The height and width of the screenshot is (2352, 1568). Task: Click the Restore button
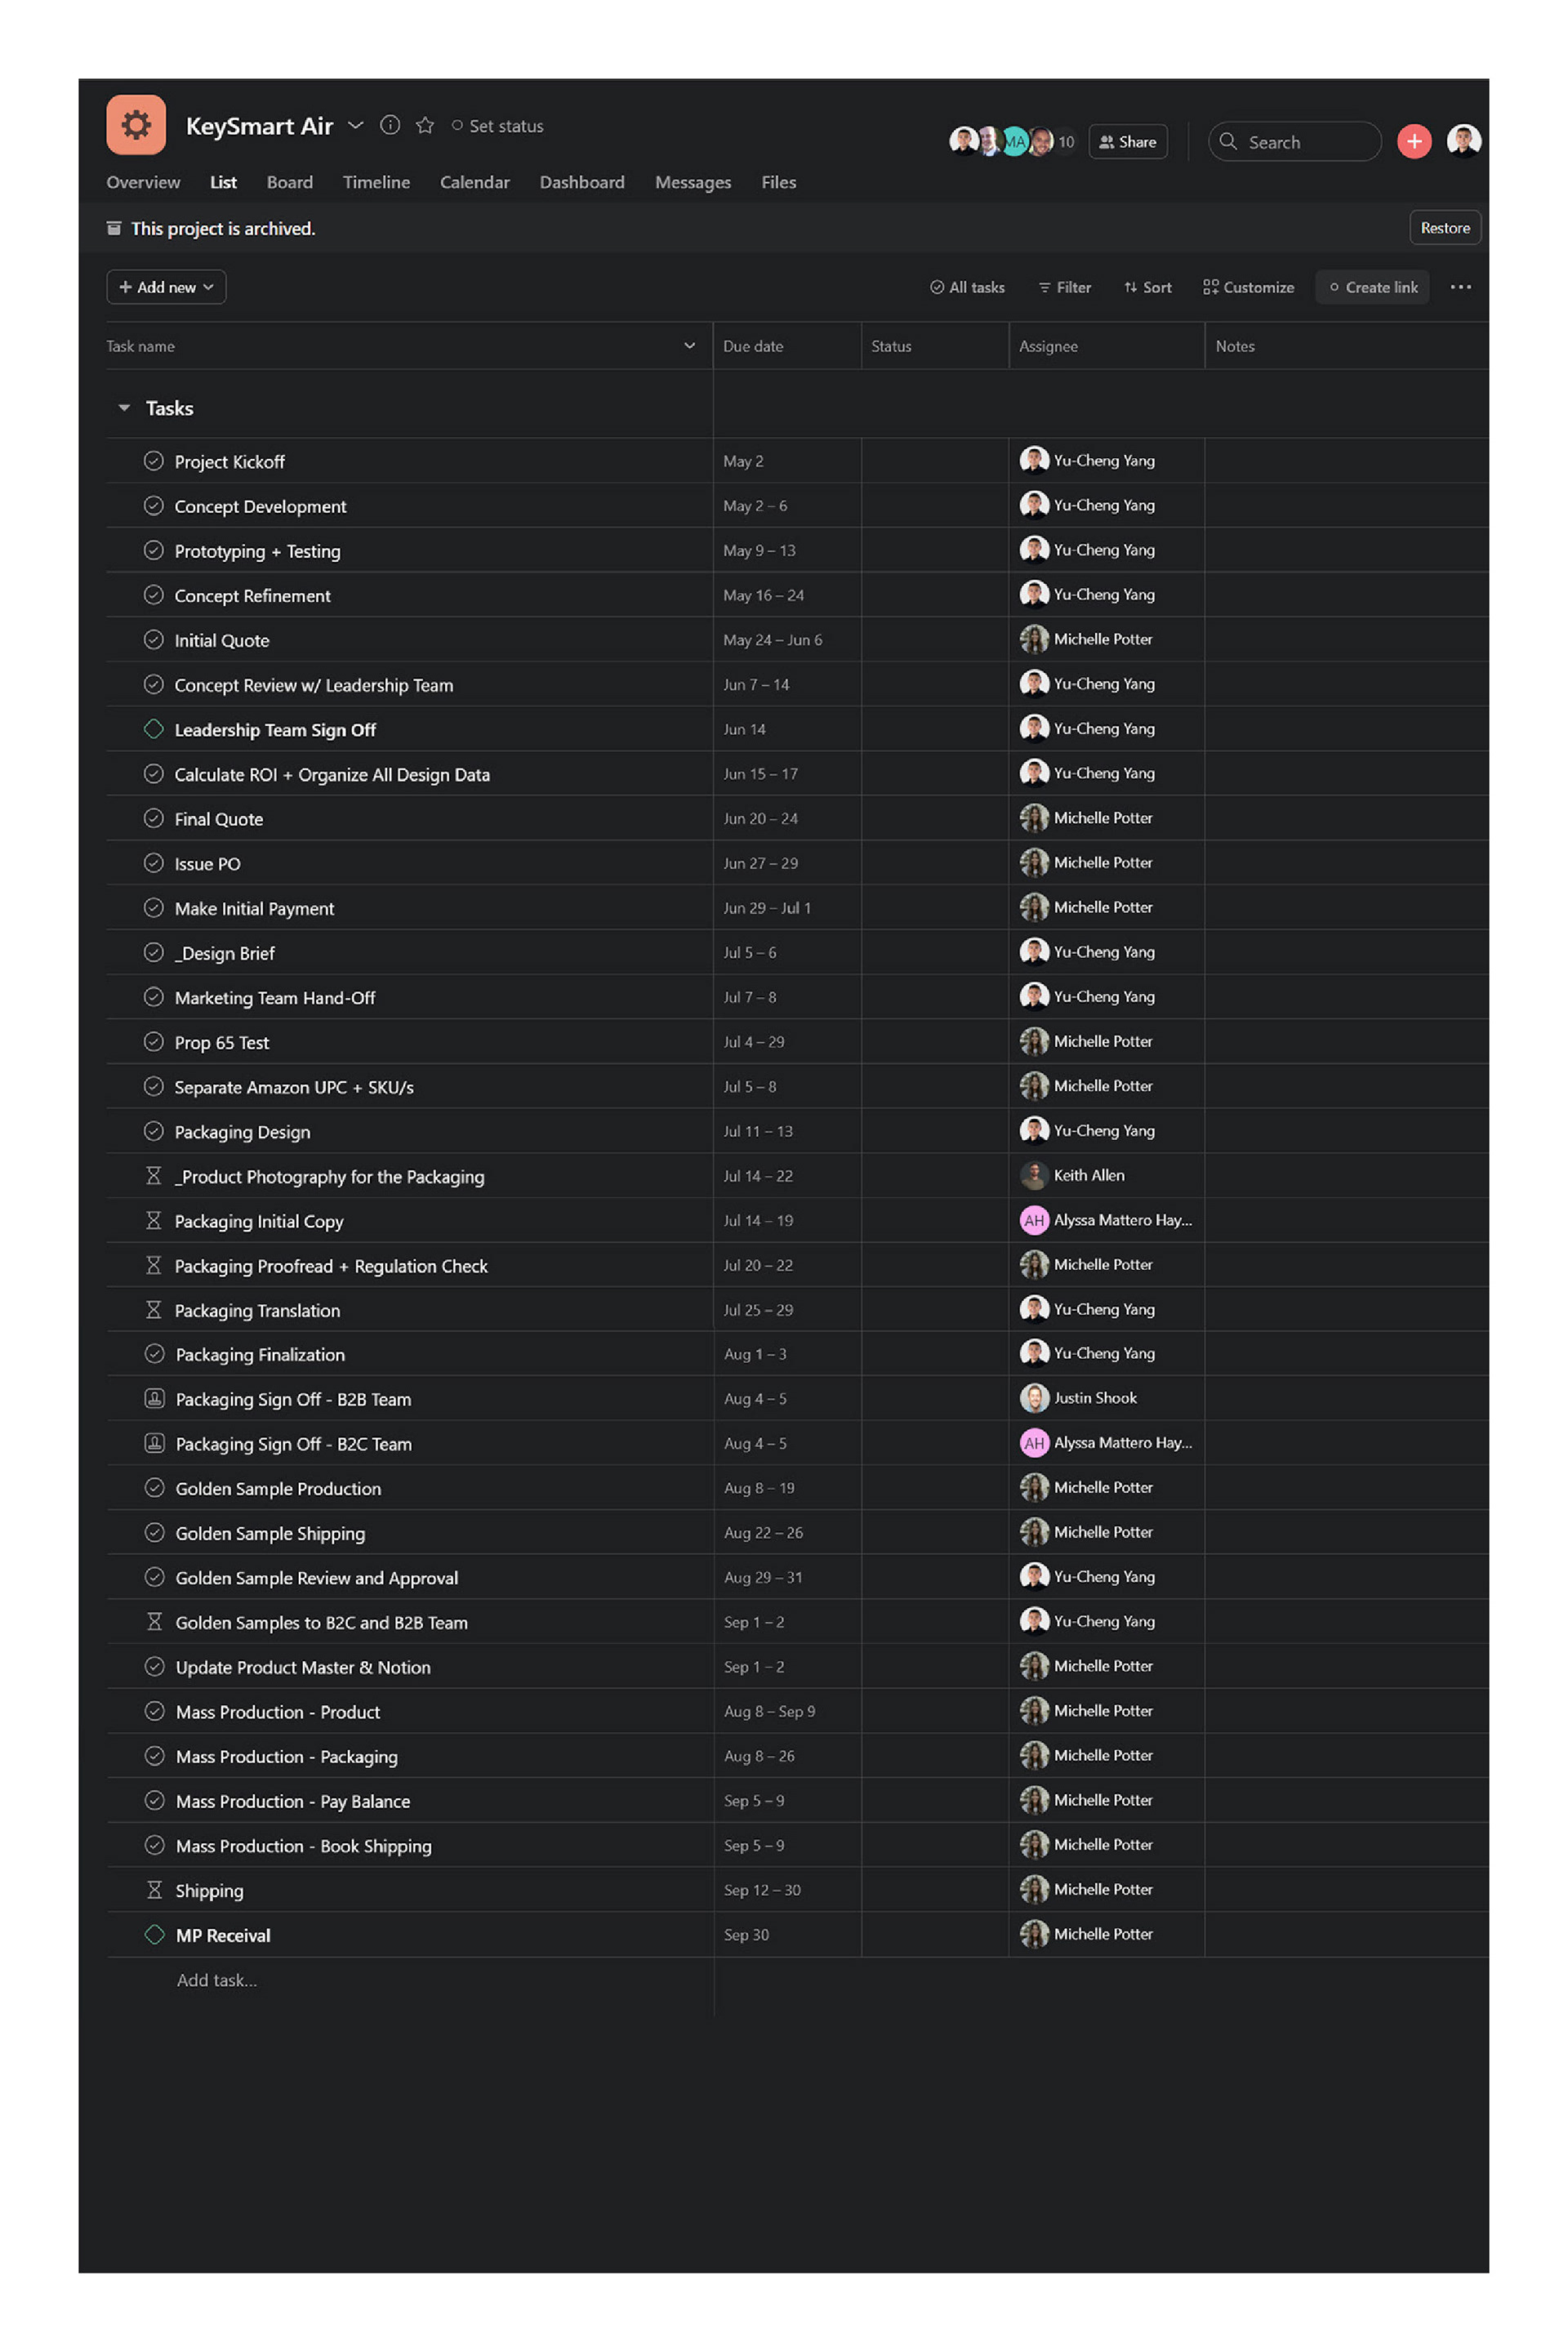(x=1445, y=228)
